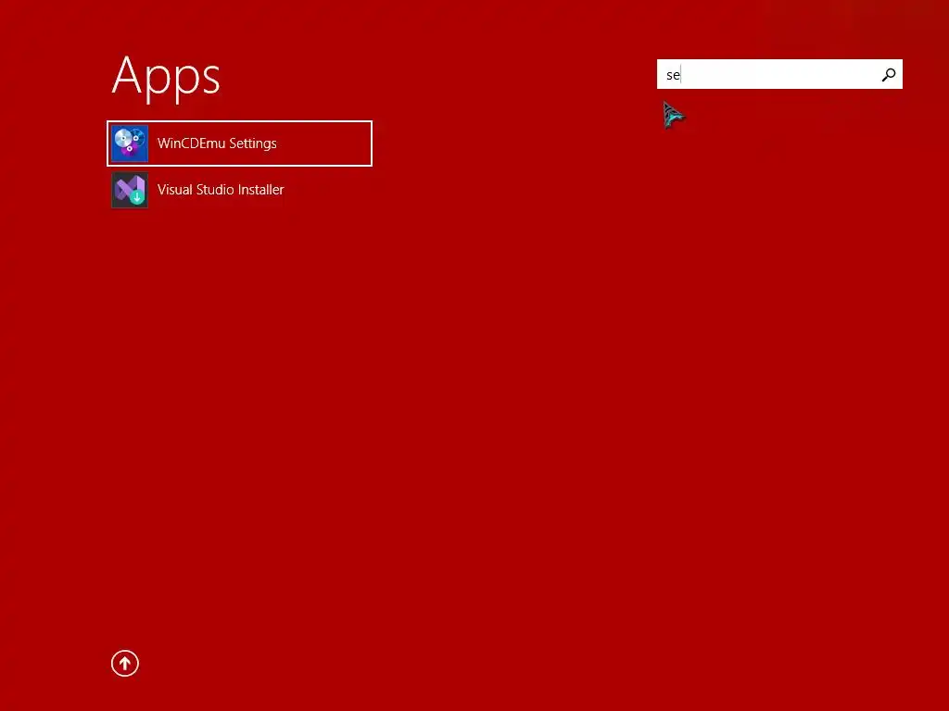Viewport: 949px width, 711px height.
Task: Open the Visual Studio Installer icon
Action: click(x=130, y=190)
